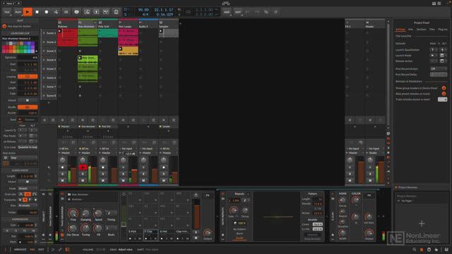Screen dimensions: 452x254
Task: Click the global Record button
Action: (47, 12)
